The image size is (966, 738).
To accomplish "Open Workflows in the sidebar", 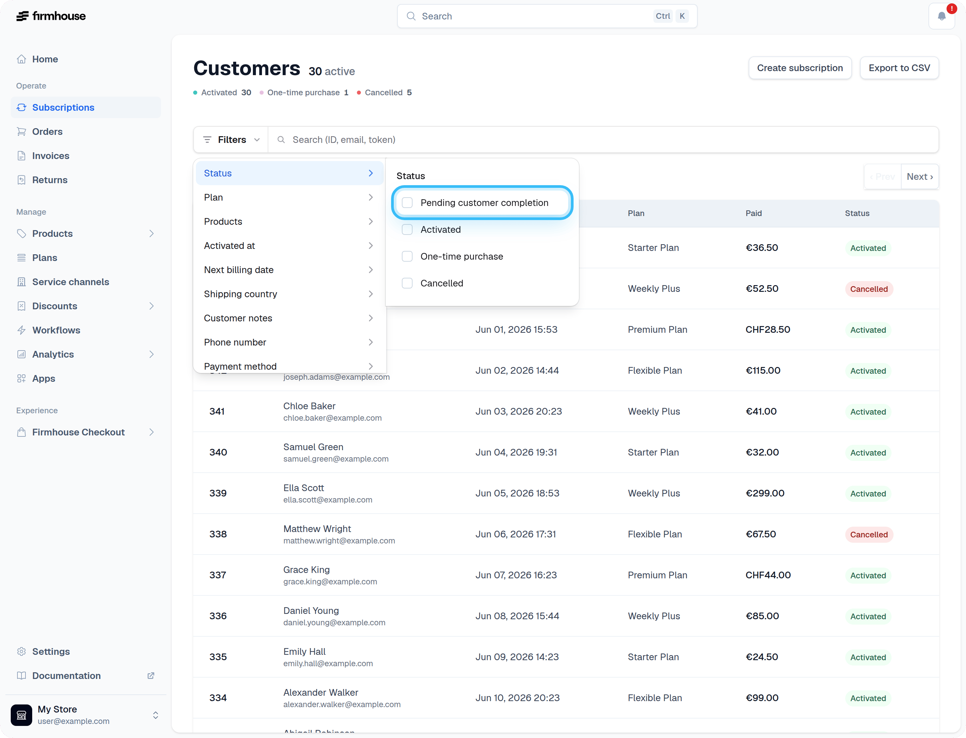I will click(86, 330).
